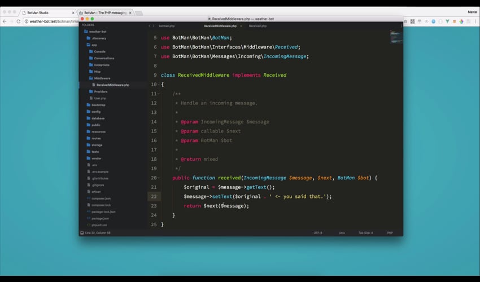Click the composer.json file icon
This screenshot has height=282, width=480.
click(x=89, y=198)
